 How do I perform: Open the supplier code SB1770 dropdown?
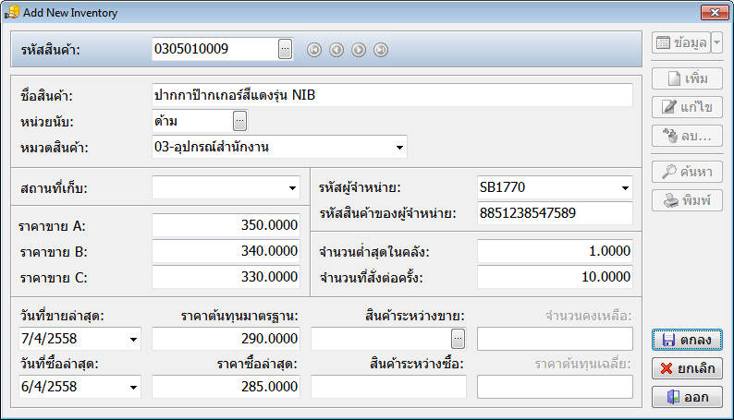coord(625,188)
